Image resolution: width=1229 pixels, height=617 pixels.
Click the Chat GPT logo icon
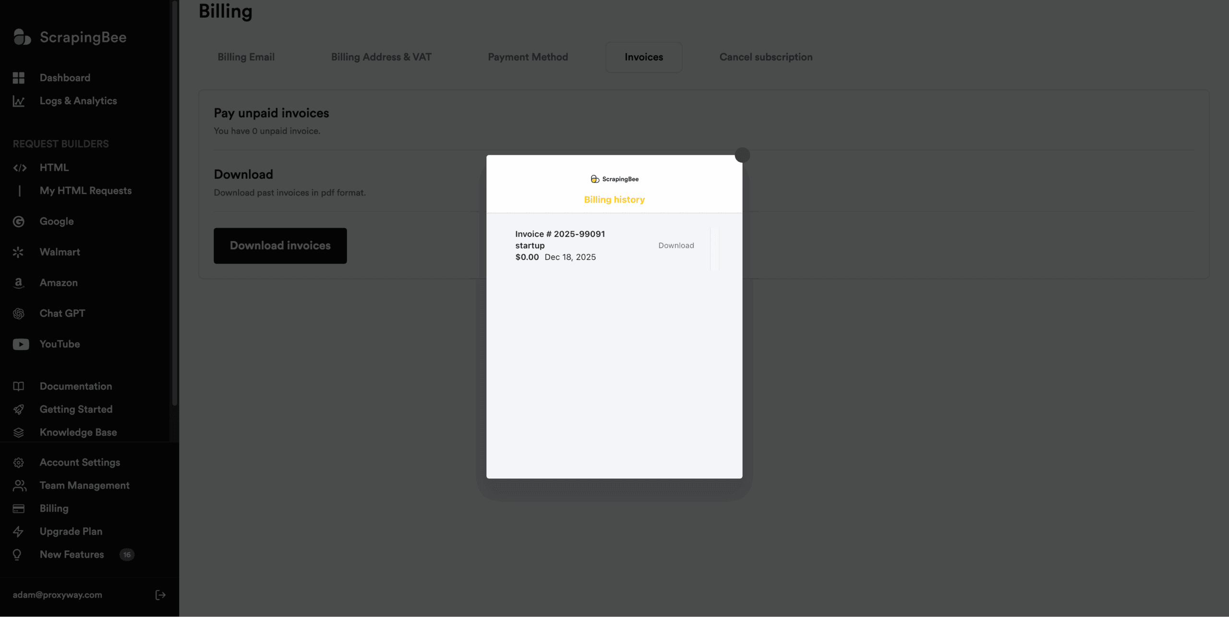pos(19,314)
